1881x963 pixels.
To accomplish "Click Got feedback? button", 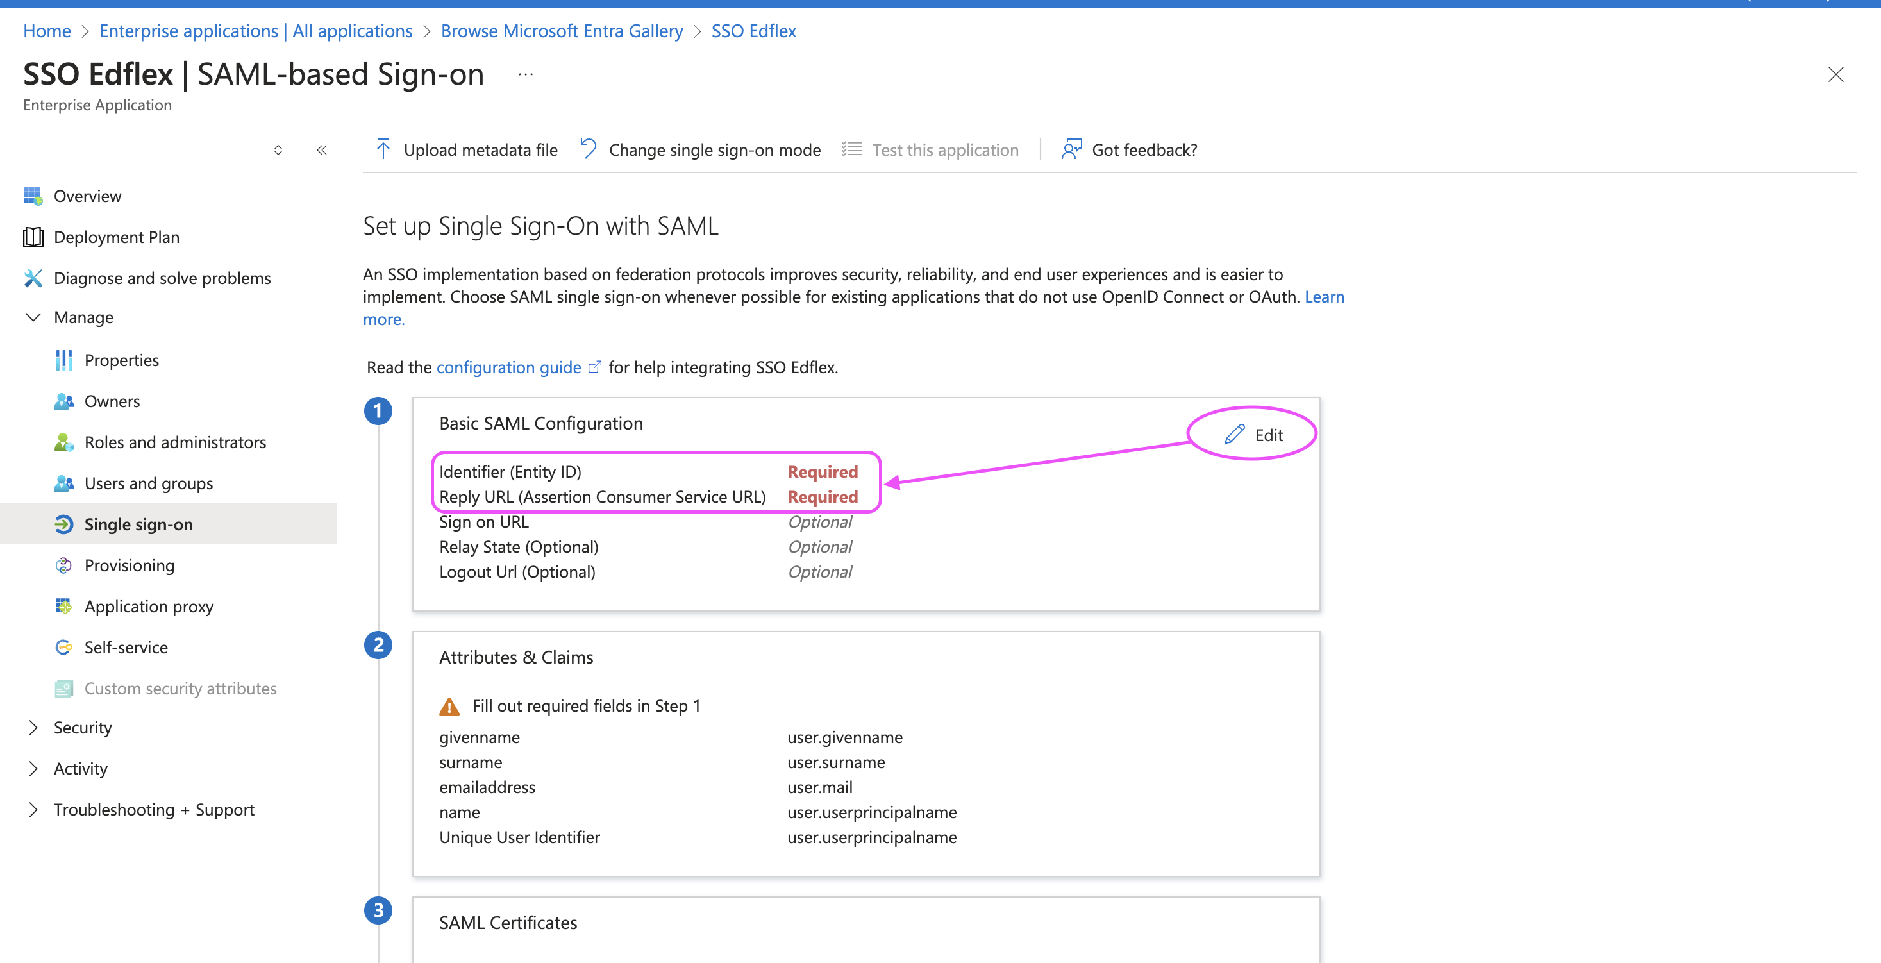I will click(1129, 149).
